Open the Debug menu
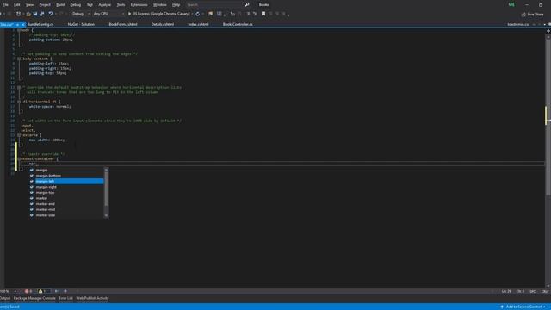 (75, 5)
